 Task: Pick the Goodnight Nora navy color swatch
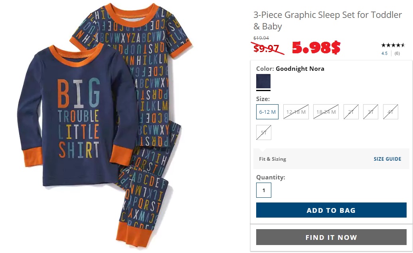(263, 81)
